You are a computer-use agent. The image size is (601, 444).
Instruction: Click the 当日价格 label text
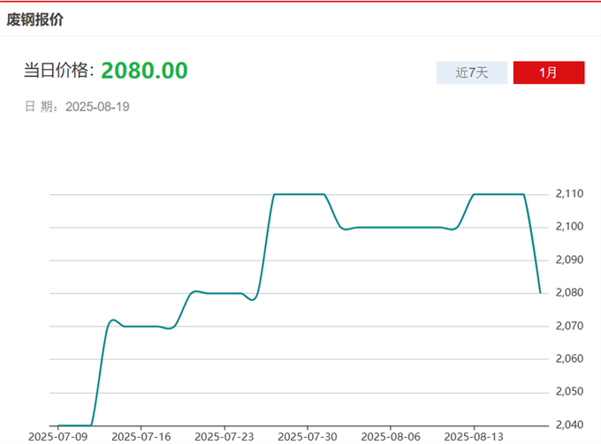(x=58, y=71)
